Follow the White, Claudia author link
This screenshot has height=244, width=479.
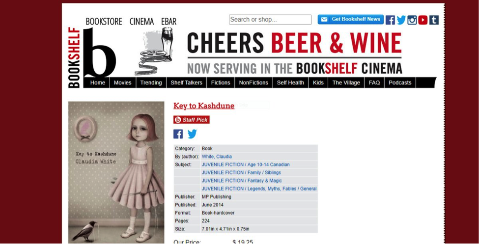pos(217,157)
